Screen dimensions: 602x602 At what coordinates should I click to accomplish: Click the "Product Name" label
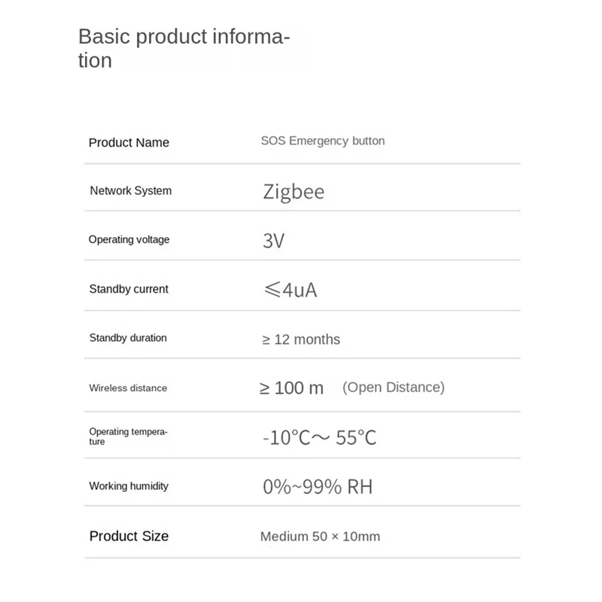(x=129, y=142)
